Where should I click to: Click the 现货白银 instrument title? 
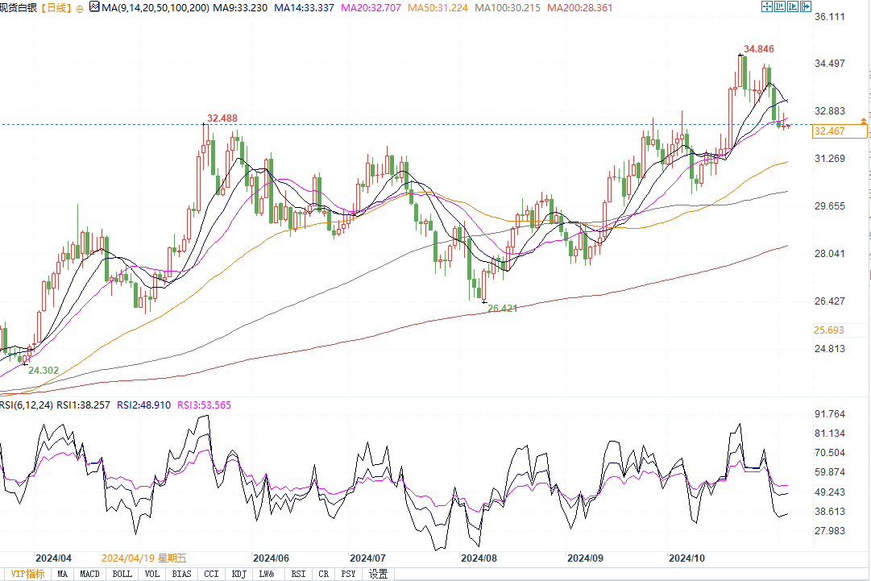18,7
